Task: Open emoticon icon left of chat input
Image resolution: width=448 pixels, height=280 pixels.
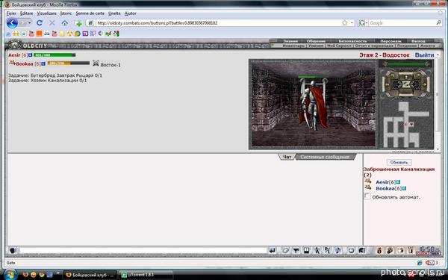Action: (x=13, y=251)
